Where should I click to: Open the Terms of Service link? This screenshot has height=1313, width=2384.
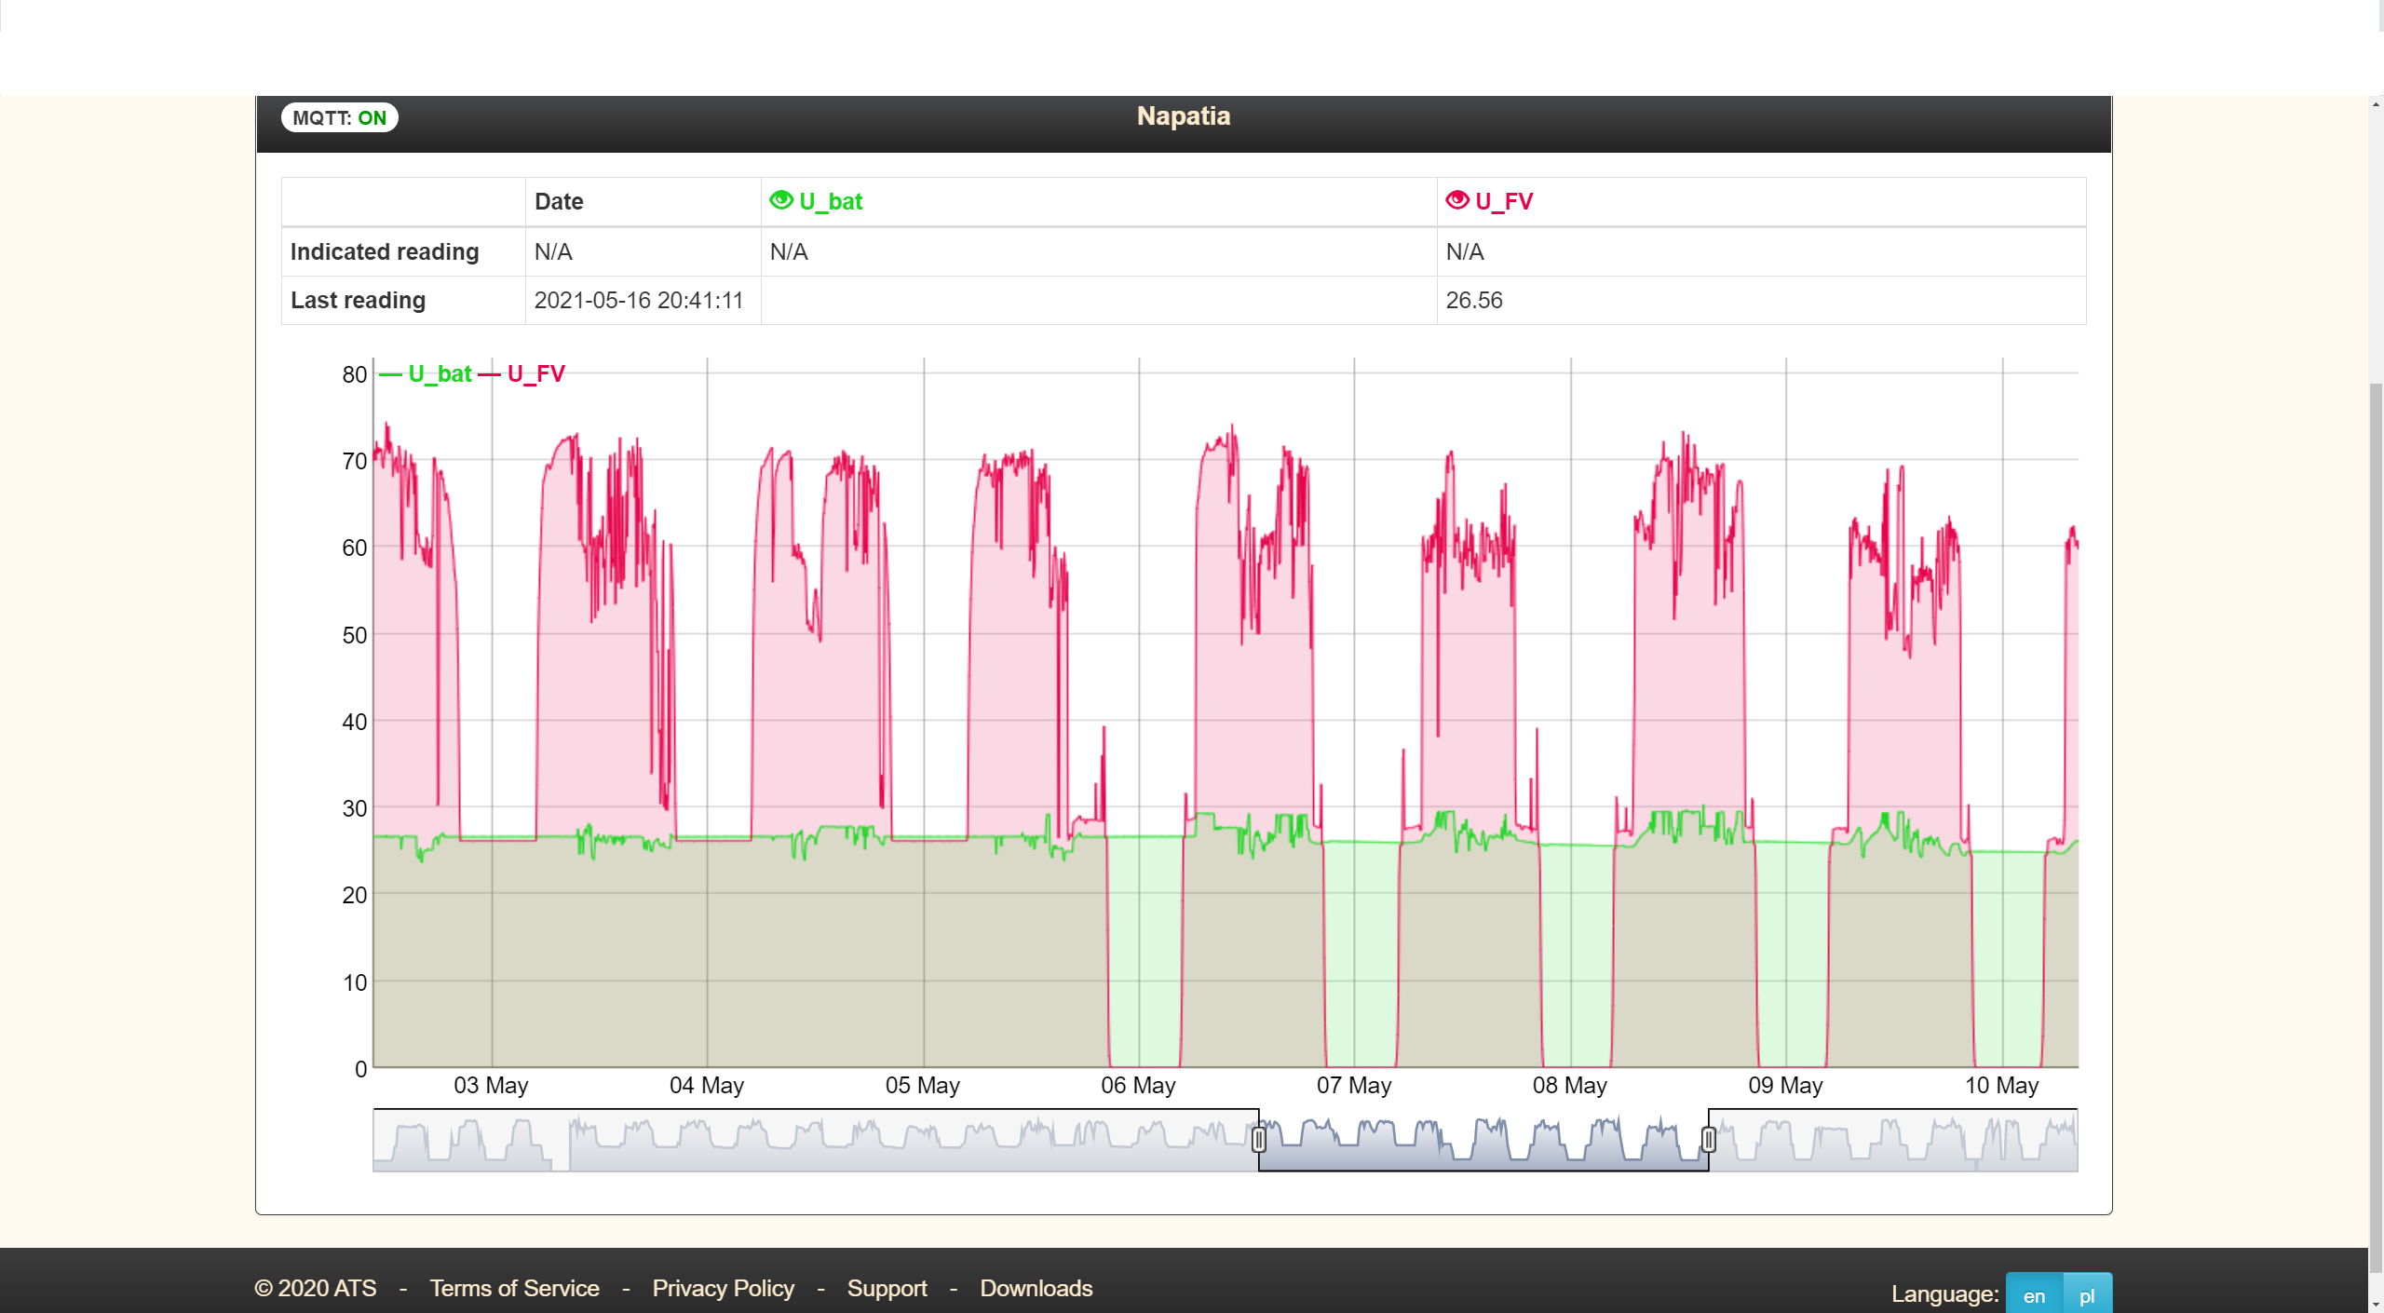tap(514, 1288)
